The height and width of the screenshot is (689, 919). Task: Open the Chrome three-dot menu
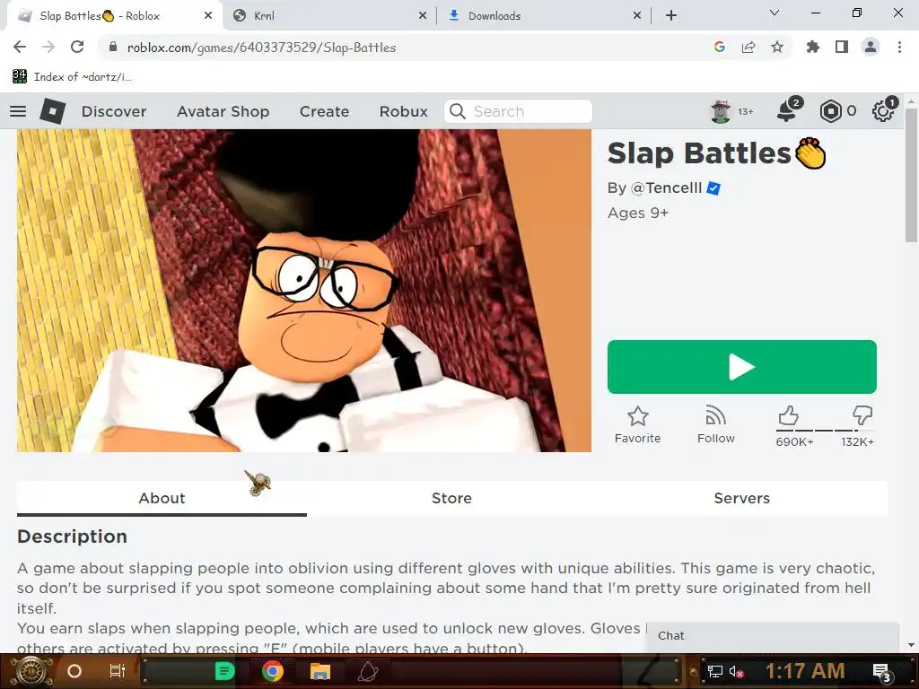[899, 47]
